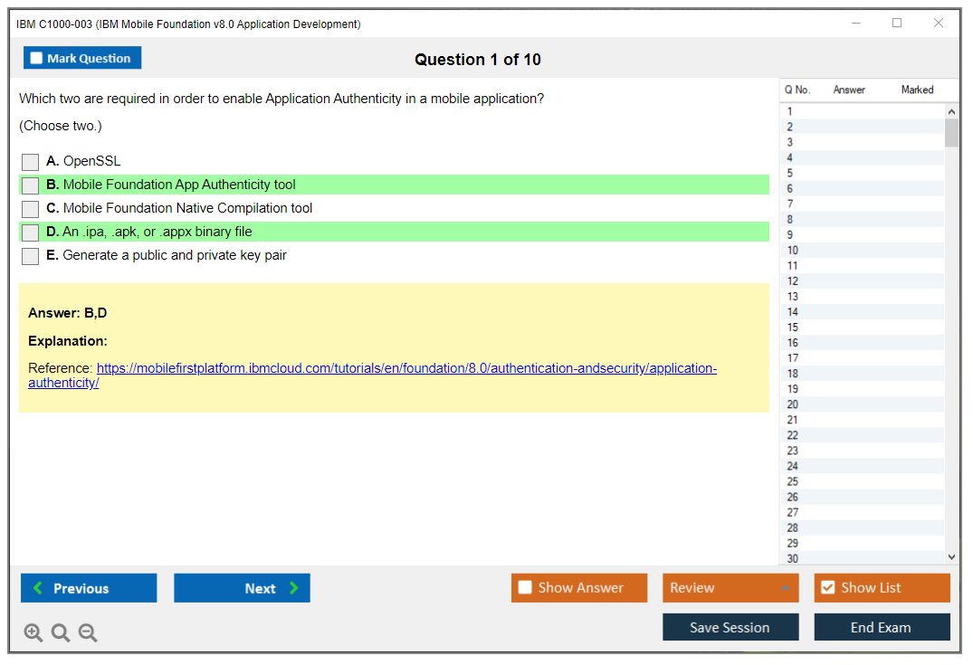The image size is (973, 665).
Task: Uncheck the Show List checkbox
Action: click(827, 588)
